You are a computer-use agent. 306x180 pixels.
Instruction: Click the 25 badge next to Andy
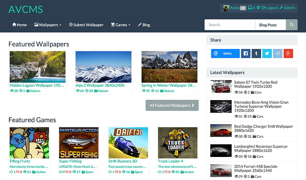click(243, 8)
